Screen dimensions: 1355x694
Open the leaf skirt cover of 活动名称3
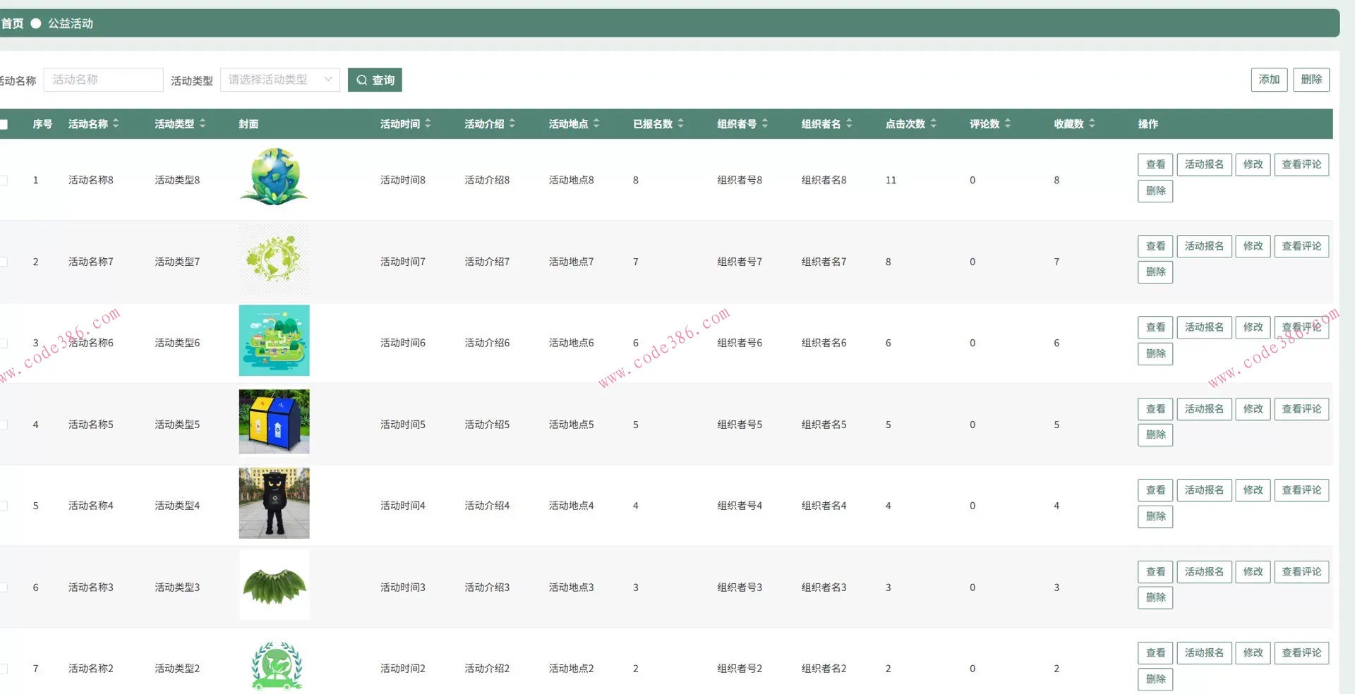click(x=274, y=585)
